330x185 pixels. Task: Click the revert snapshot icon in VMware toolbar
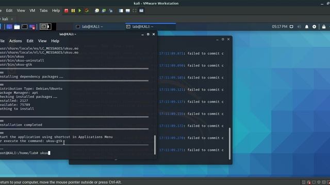coord(104,10)
